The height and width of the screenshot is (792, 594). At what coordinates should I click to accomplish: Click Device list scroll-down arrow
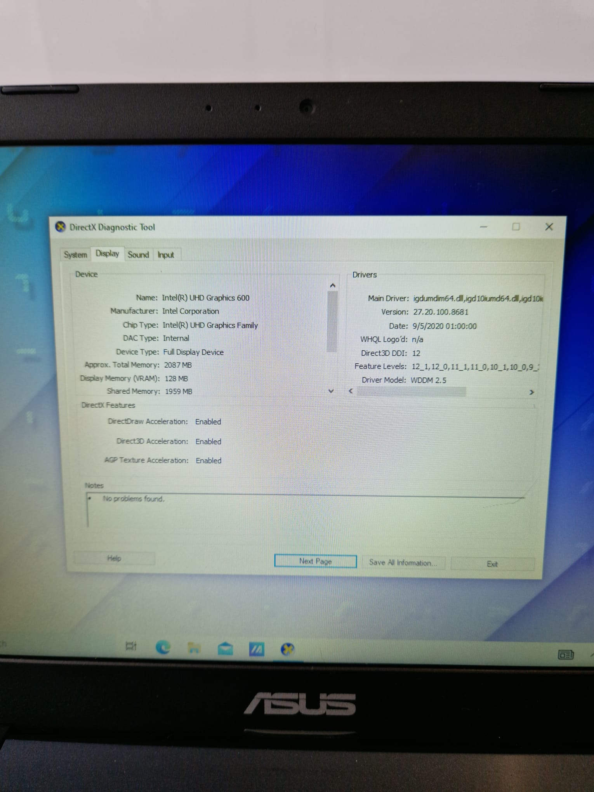coord(331,391)
